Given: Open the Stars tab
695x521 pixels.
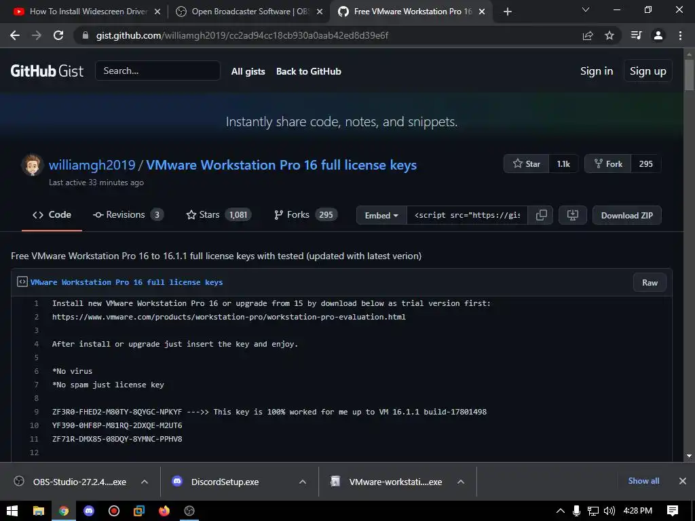Looking at the screenshot, I should (219, 215).
